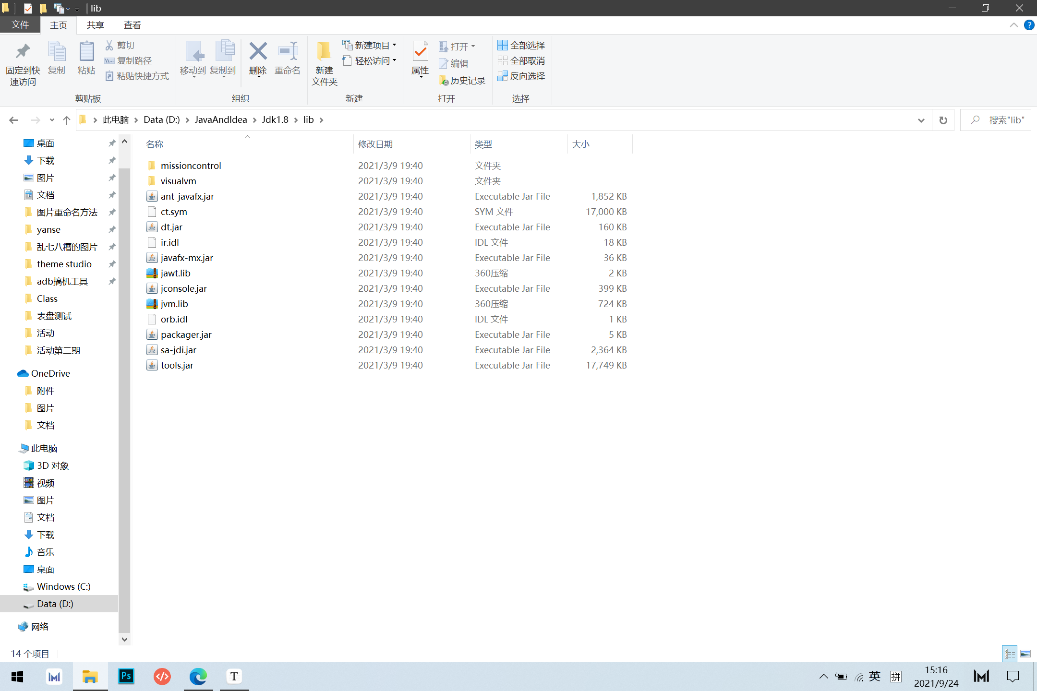
Task: Click Invert selection (反向选择) option
Action: (x=521, y=76)
